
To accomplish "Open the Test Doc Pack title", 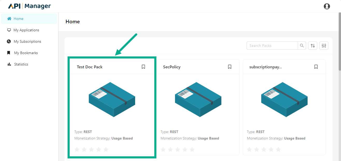I will point(90,67).
